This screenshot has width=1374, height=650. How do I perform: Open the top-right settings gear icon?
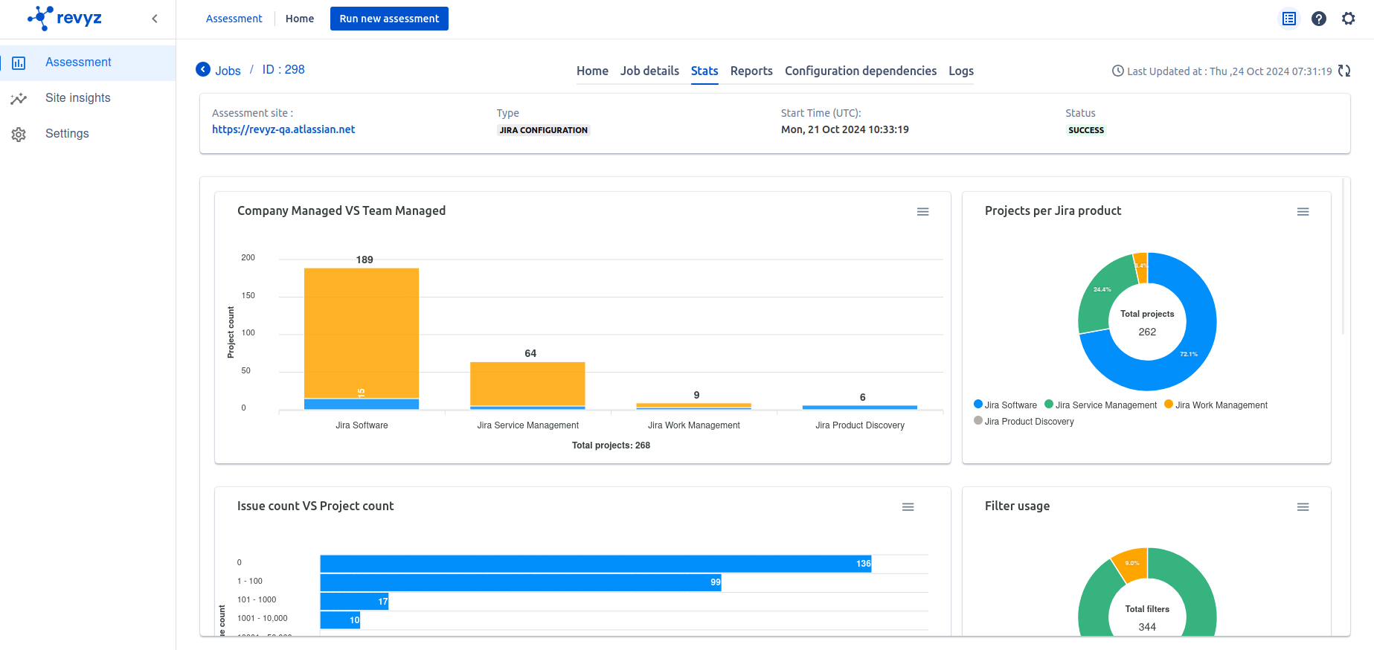[x=1349, y=19]
